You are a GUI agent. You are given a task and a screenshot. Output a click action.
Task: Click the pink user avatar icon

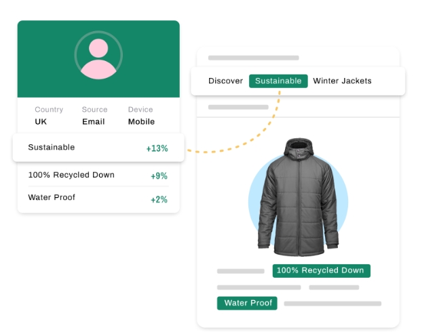point(98,56)
